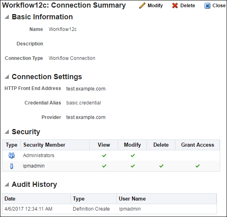This screenshot has height=217, width=227.
Task: Select the Administrators row name
Action: [39, 156]
